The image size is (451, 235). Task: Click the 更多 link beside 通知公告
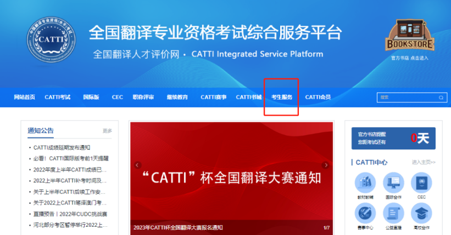tap(107, 131)
